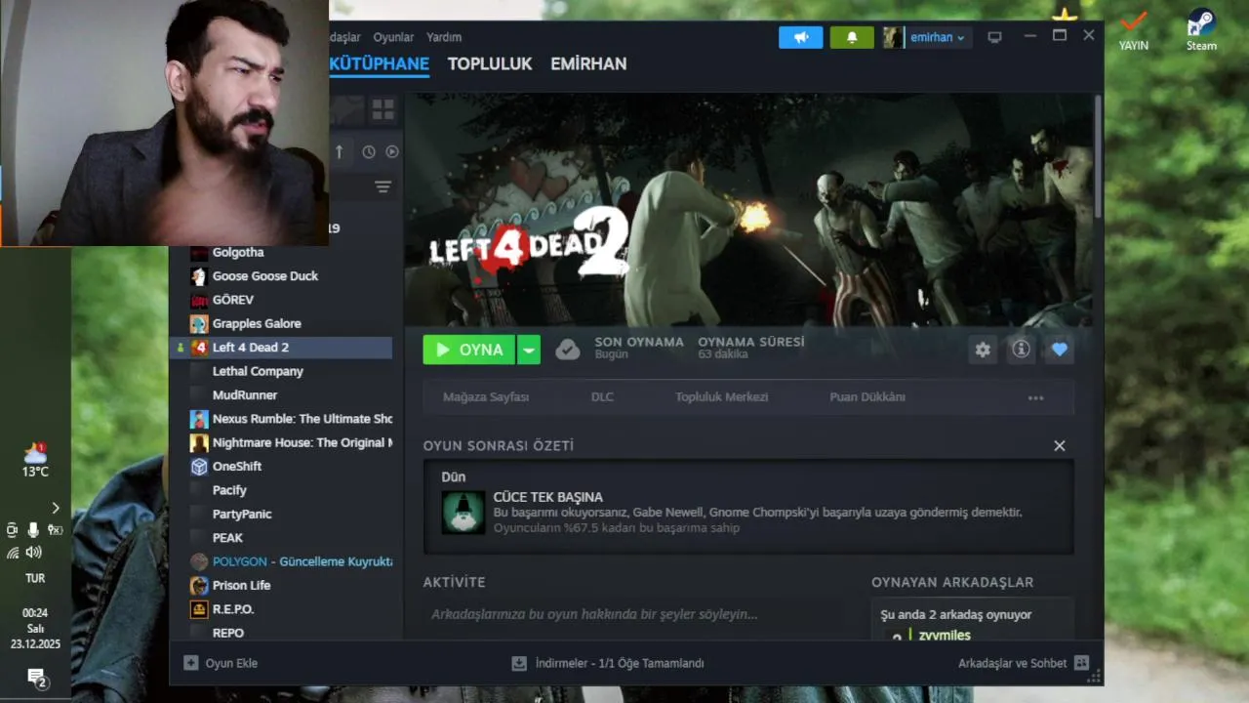Click the Nexus Rumble game icon
1249x703 pixels.
click(x=199, y=419)
